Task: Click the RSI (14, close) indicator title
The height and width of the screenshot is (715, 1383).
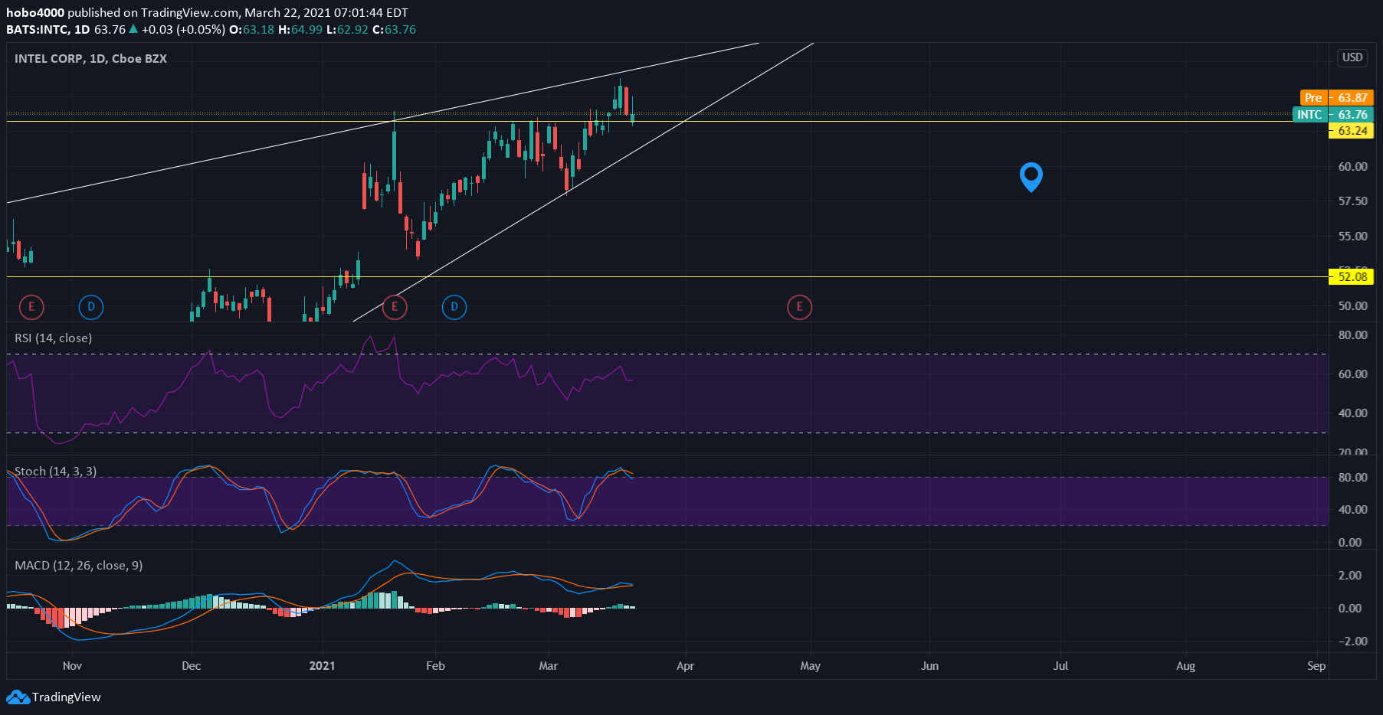Action: click(54, 338)
